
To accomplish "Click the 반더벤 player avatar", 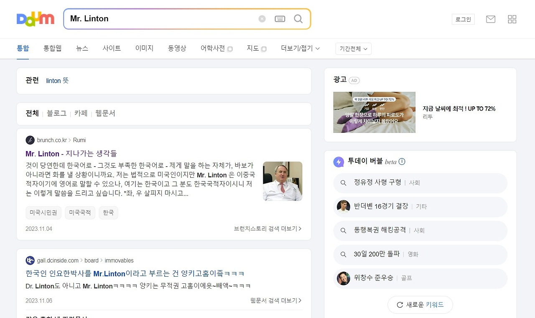I will pos(344,207).
